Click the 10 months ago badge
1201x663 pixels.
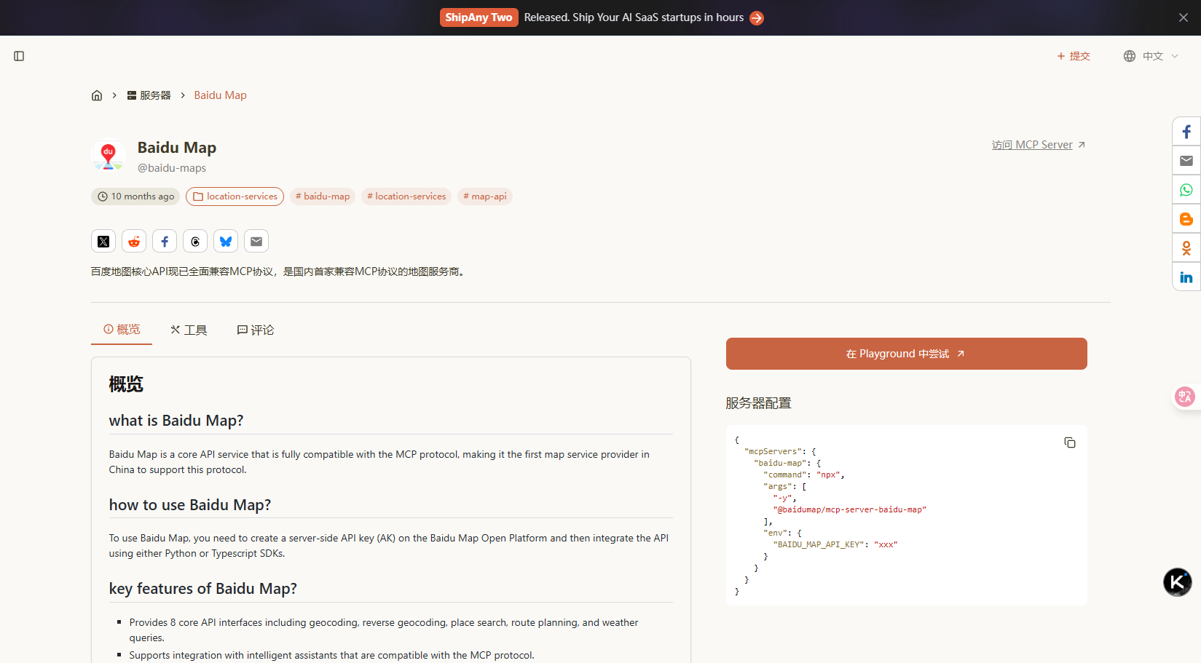pyautogui.click(x=135, y=196)
